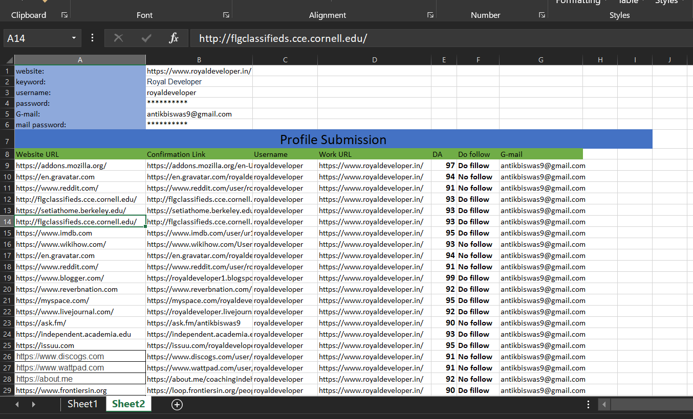Click the Enter checkmark icon beside formula bar
This screenshot has height=419, width=693.
(x=146, y=38)
